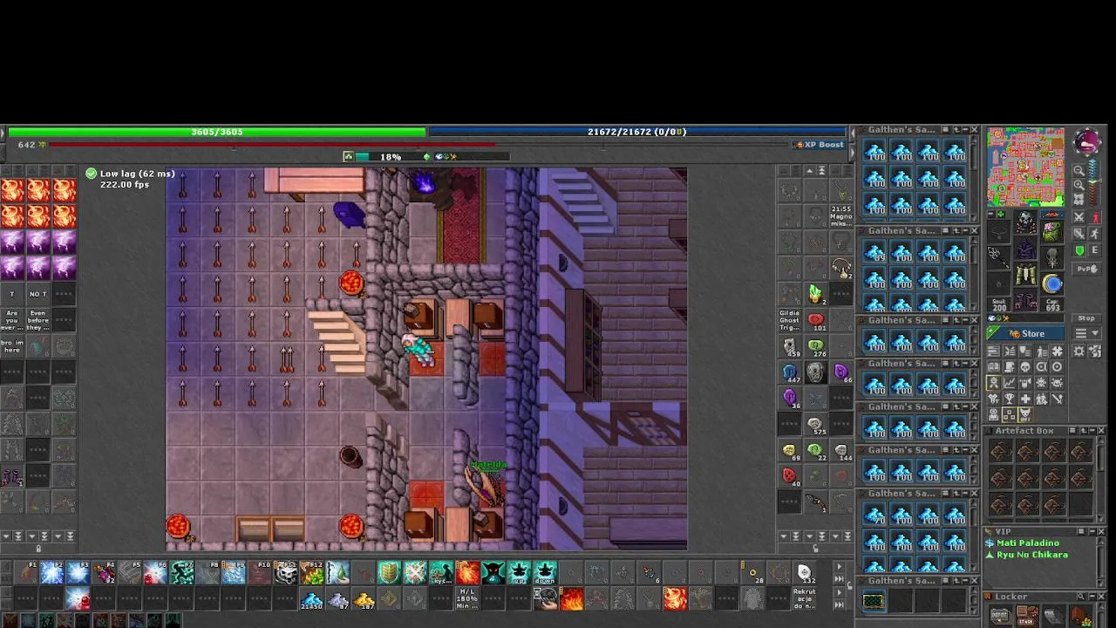Toggle Expert mode E button
Viewport: 1116px width, 628px height.
point(1094,249)
